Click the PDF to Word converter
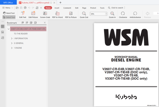Screen dimensions: 159x107 point(58,15)
